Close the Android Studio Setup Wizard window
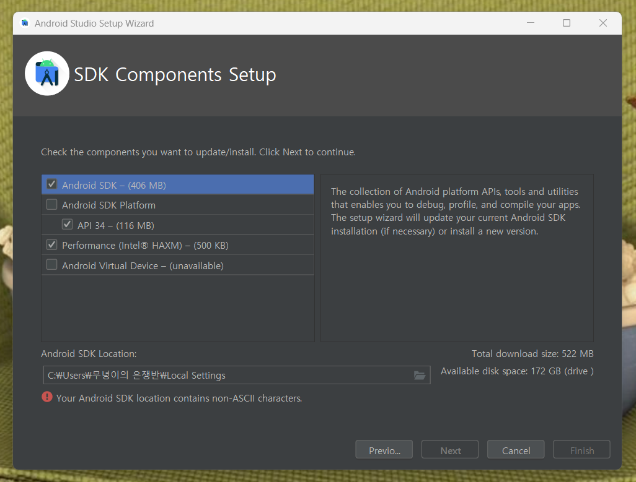636x482 pixels. pyautogui.click(x=603, y=23)
